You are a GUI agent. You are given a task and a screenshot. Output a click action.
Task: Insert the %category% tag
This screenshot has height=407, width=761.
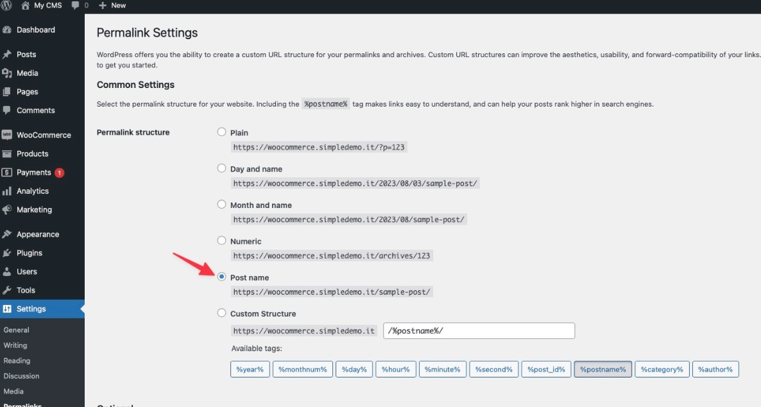662,369
